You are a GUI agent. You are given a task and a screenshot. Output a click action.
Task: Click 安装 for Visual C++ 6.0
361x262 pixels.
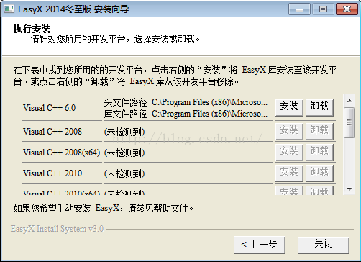point(289,108)
